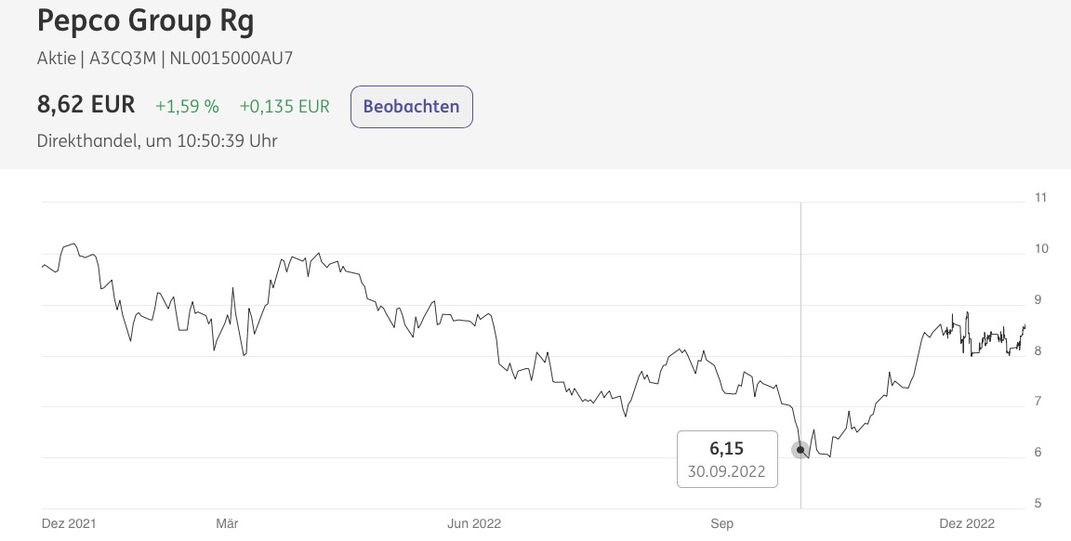Select the 30.09.2022 data point marker
1071x541 pixels.
tap(800, 450)
